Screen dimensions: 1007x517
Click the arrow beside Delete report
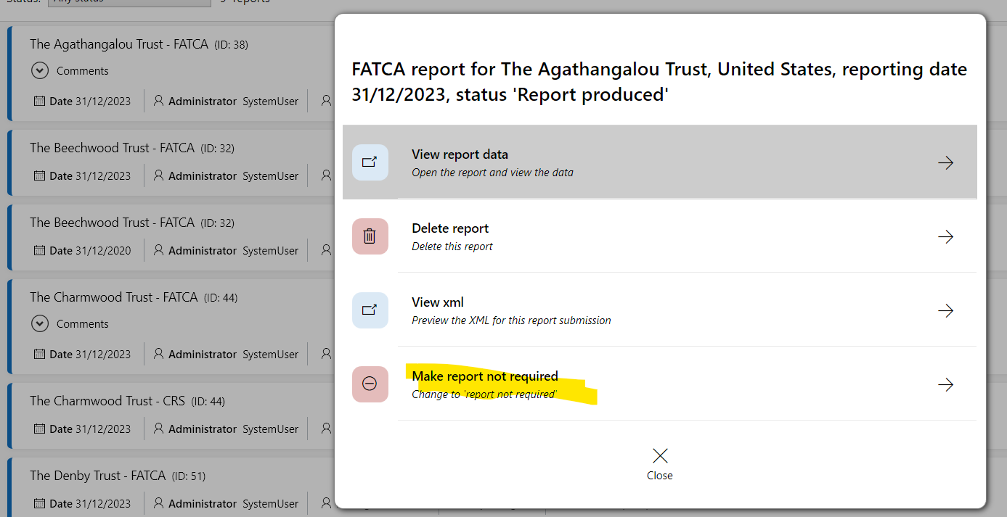[x=945, y=237]
